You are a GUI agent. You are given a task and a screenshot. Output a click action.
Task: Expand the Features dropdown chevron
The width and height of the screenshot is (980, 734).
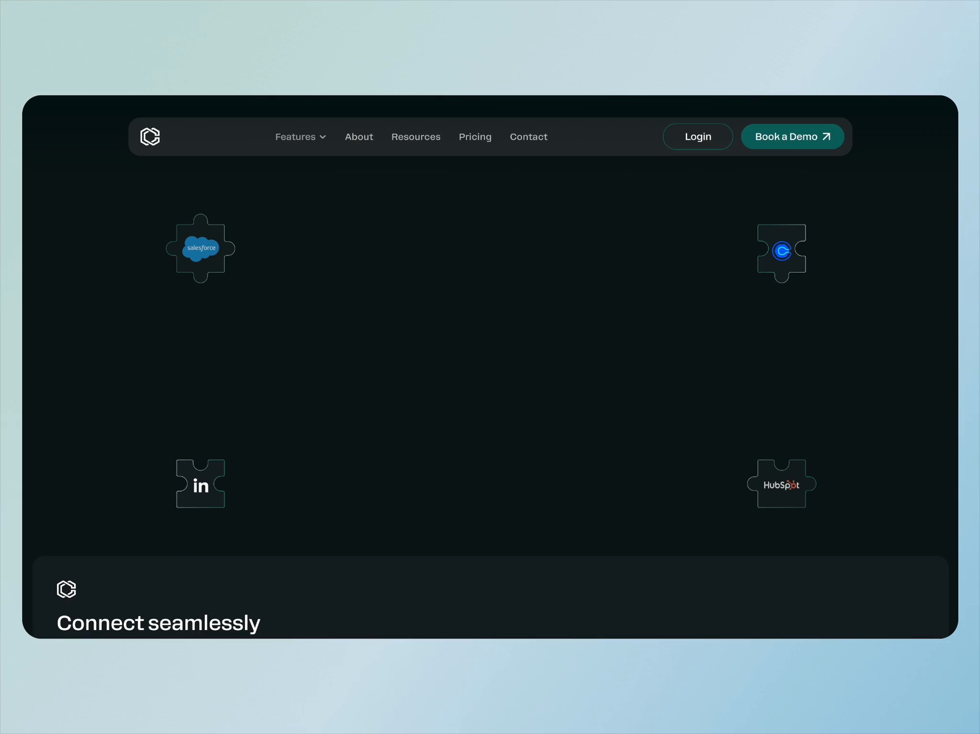point(323,137)
